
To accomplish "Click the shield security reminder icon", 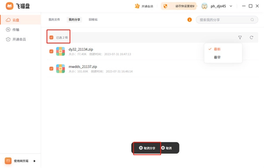I will pyautogui.click(x=165, y=6).
